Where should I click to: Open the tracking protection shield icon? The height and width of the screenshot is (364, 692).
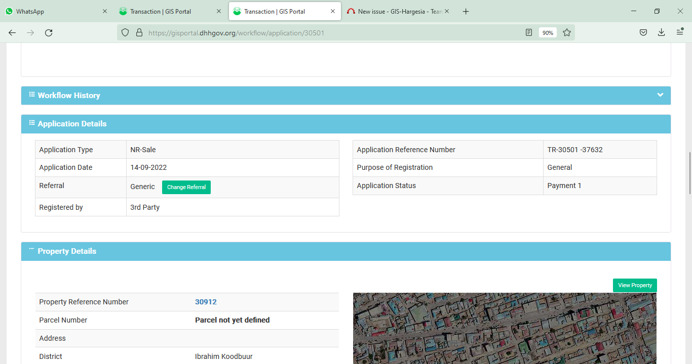125,32
